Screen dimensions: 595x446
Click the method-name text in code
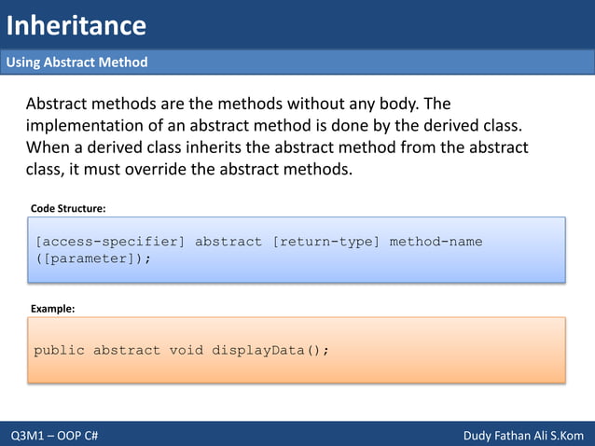click(x=436, y=242)
